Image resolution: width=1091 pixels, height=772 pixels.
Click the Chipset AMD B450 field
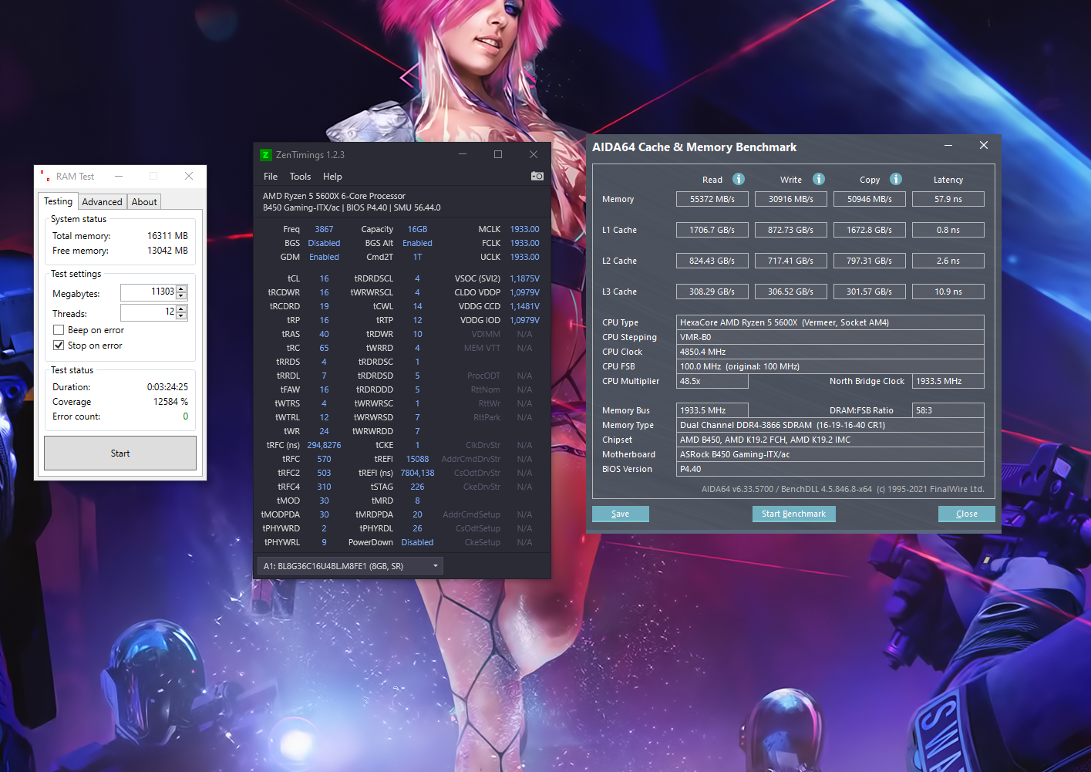tap(830, 440)
